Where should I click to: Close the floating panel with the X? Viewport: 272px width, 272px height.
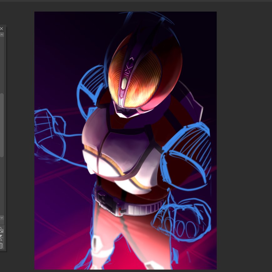pyautogui.click(x=1, y=29)
